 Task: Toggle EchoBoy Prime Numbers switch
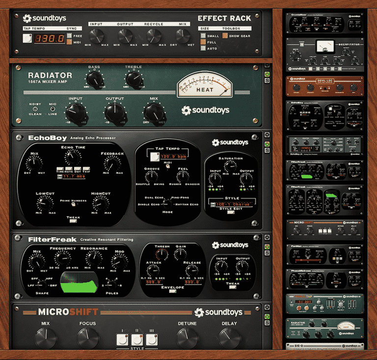[x=73, y=204]
